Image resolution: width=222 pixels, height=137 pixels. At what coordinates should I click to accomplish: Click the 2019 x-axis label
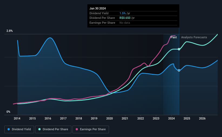pos(94,118)
